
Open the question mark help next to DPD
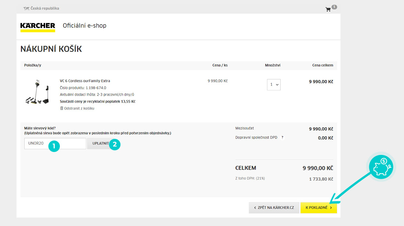tap(282, 138)
